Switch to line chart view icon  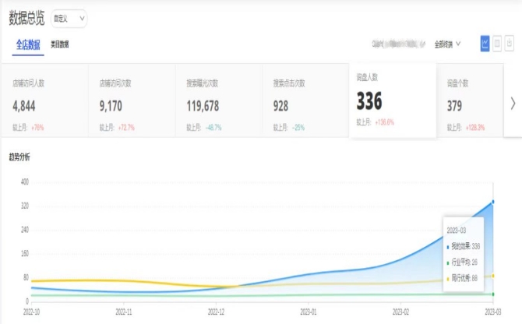(x=485, y=44)
